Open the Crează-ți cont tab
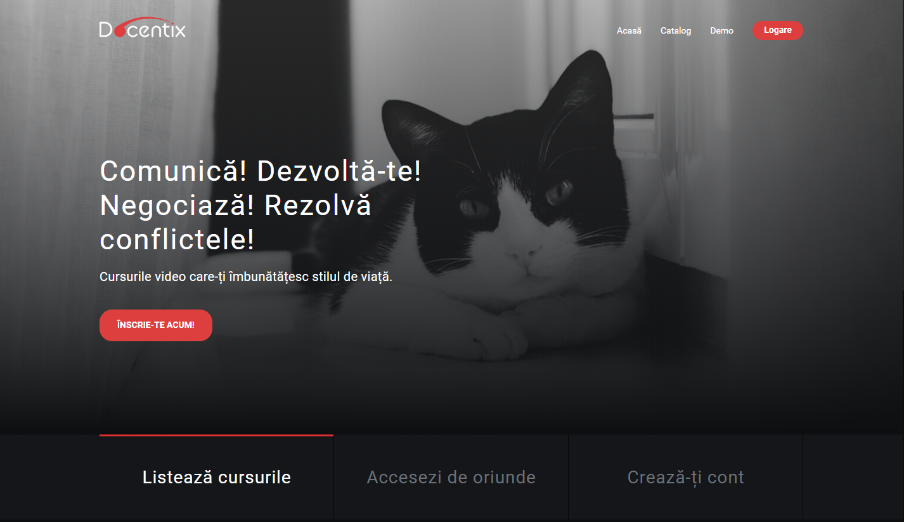The width and height of the screenshot is (904, 522). [686, 478]
